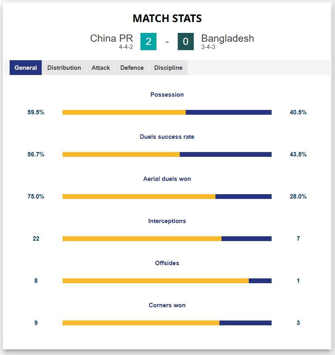
Task: Click the Corners won stat bar
Action: (x=167, y=323)
